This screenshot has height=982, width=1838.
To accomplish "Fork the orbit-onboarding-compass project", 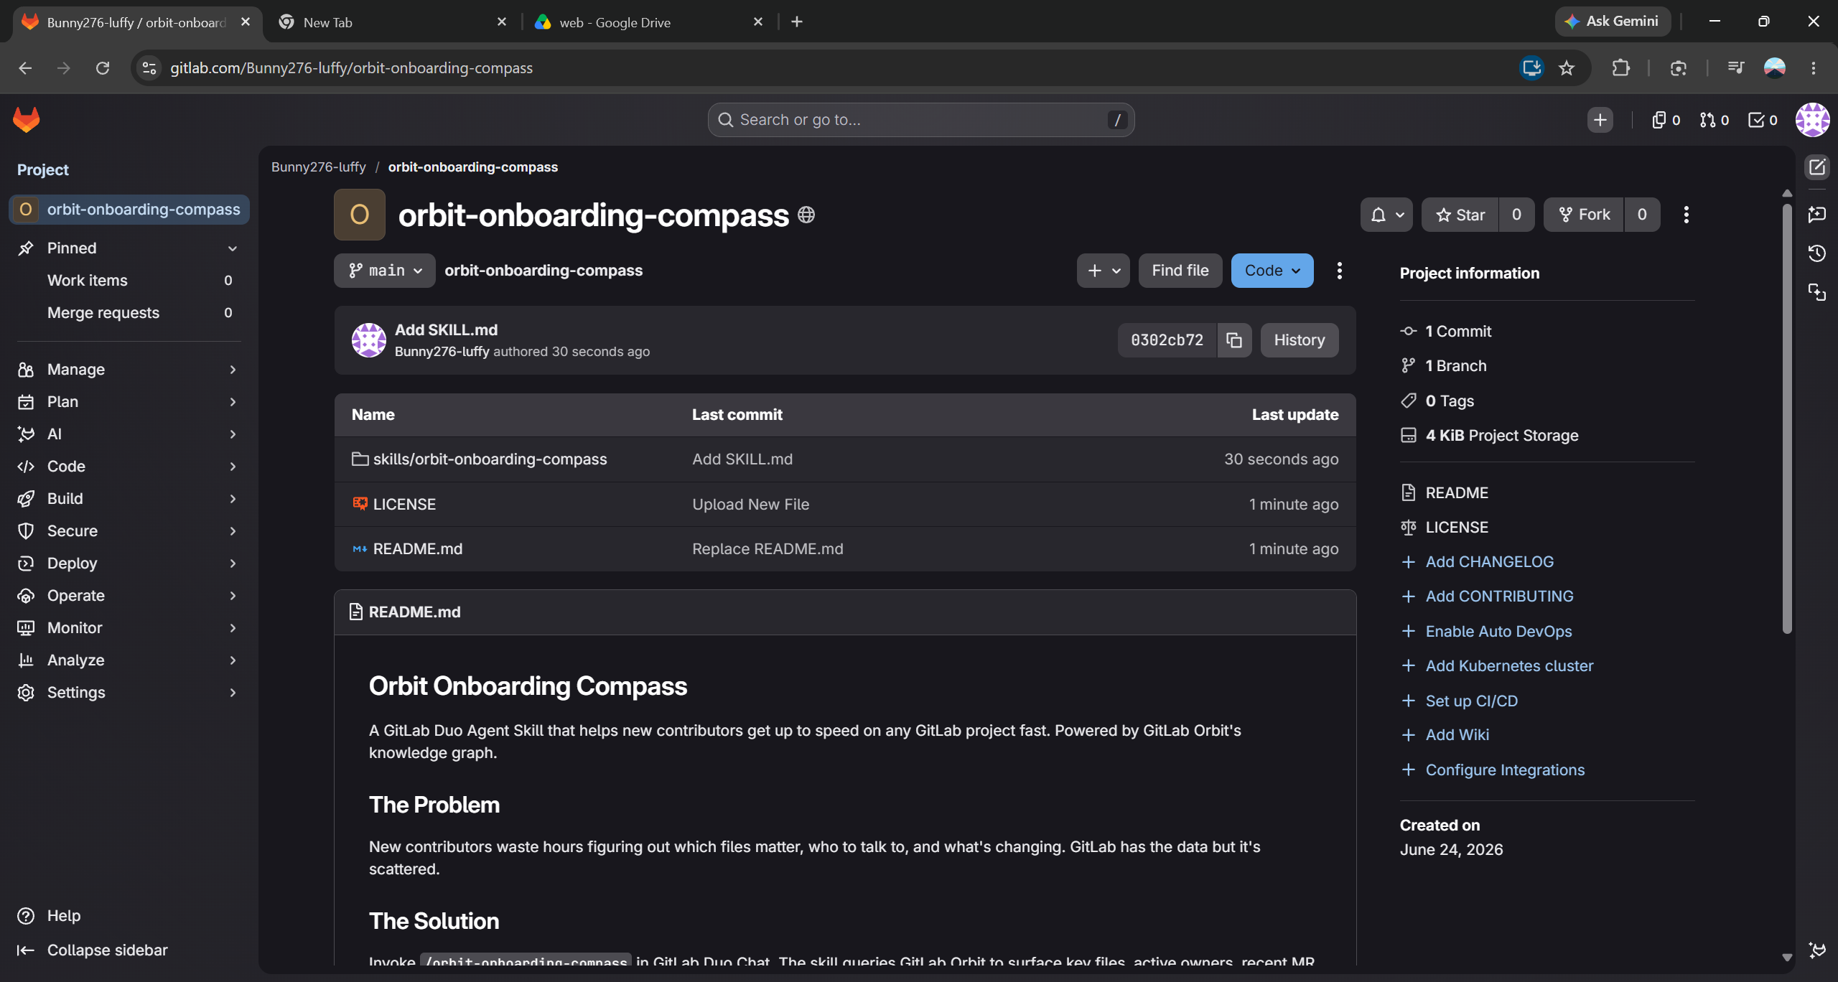I will tap(1584, 215).
